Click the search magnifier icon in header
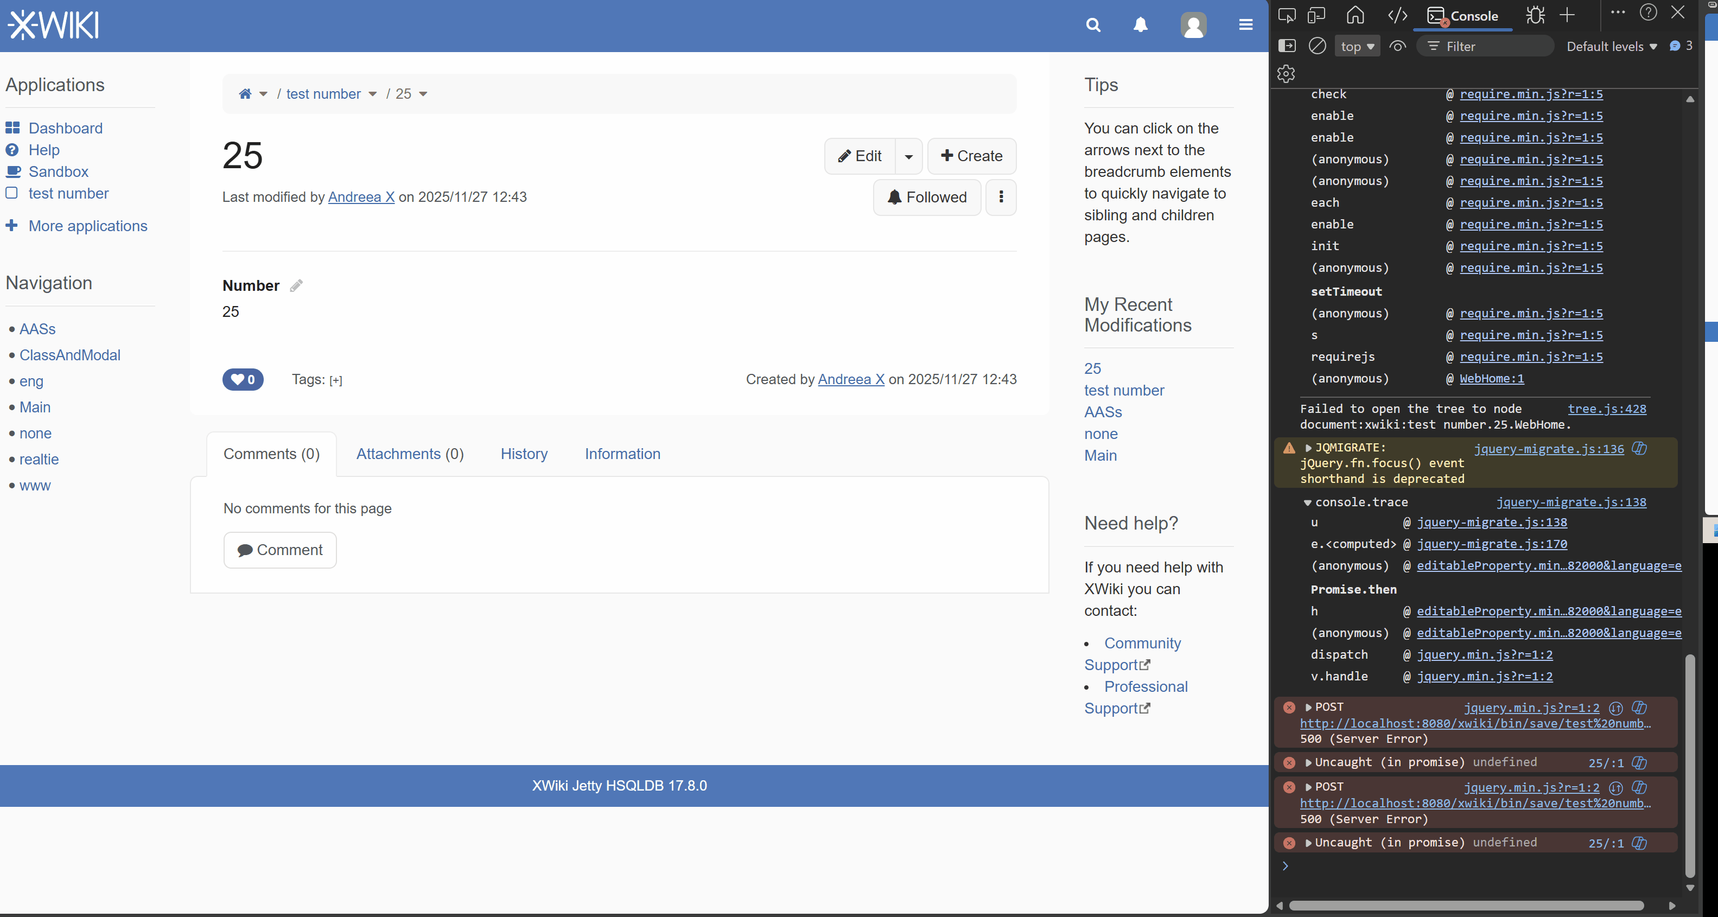Viewport: 1718px width, 917px height. 1093,26
